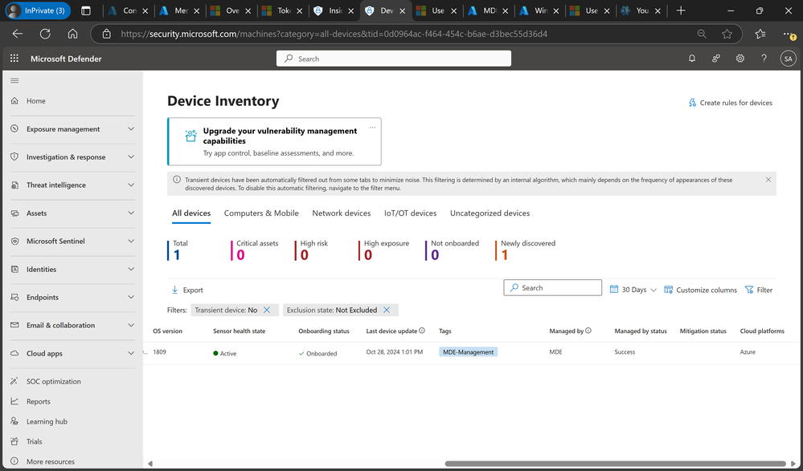This screenshot has width=803, height=471.
Task: Open the InPrivate profile button
Action: pyautogui.click(x=38, y=10)
